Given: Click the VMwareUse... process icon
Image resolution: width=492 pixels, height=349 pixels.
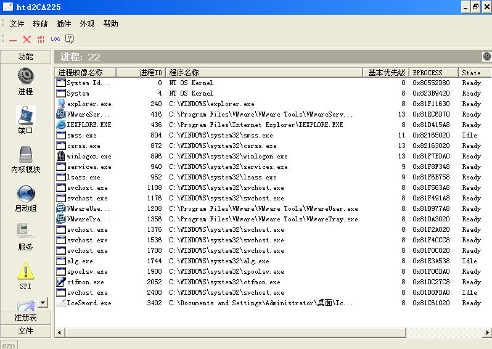Looking at the screenshot, I should click(61, 208).
